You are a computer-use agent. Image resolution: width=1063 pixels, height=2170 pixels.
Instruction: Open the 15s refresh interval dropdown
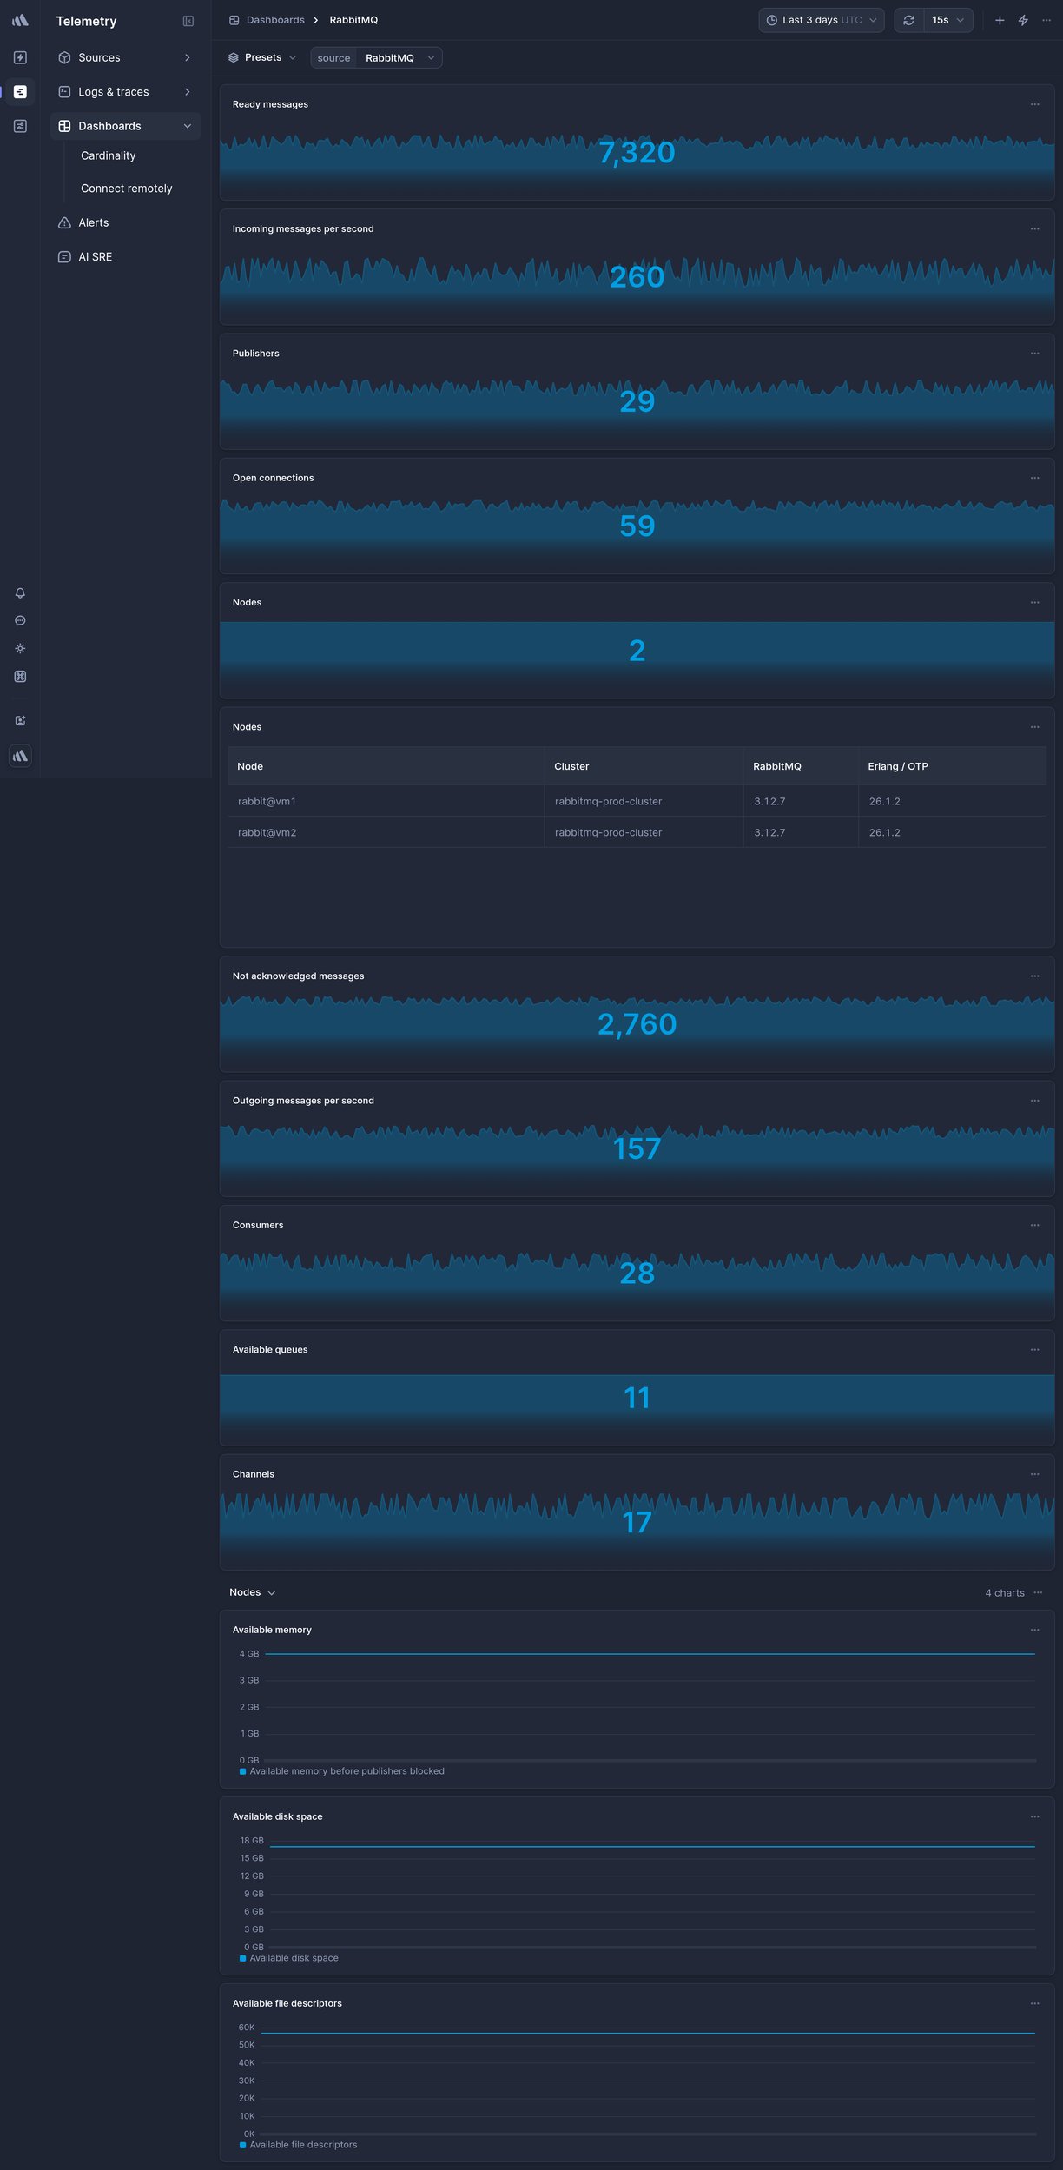[x=947, y=20]
